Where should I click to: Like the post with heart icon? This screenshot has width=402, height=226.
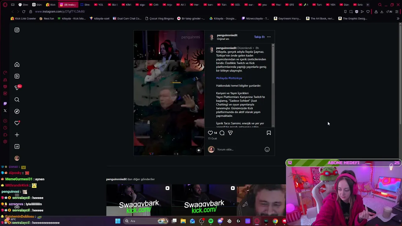point(210,133)
